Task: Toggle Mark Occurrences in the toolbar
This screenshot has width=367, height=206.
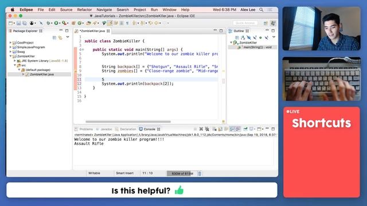Action: (110, 23)
